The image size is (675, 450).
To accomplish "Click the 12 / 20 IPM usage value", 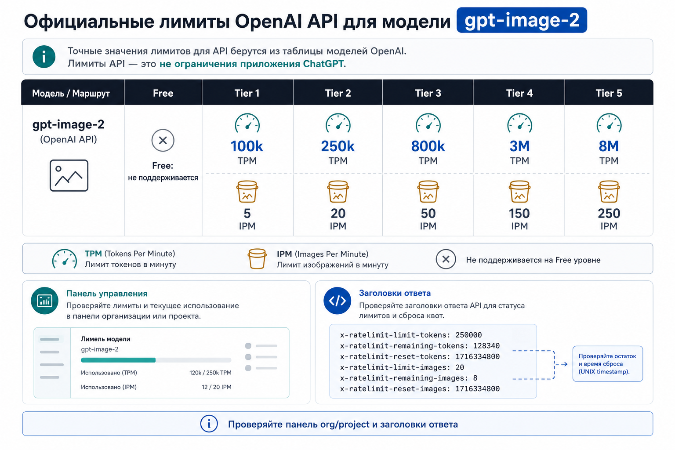I will coord(217,387).
